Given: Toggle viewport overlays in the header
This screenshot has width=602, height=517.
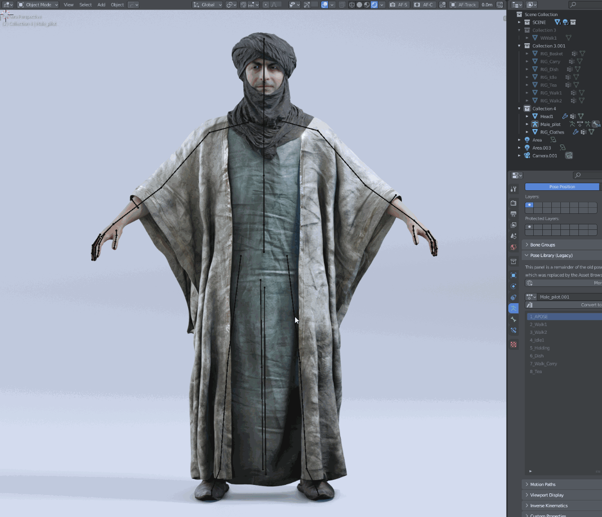Looking at the screenshot, I should 325,5.
